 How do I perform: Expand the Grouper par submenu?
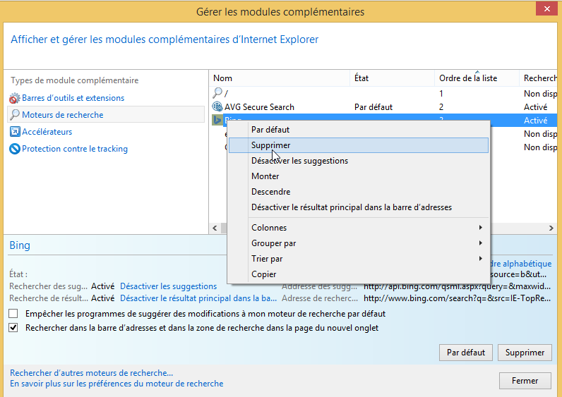[x=359, y=243]
